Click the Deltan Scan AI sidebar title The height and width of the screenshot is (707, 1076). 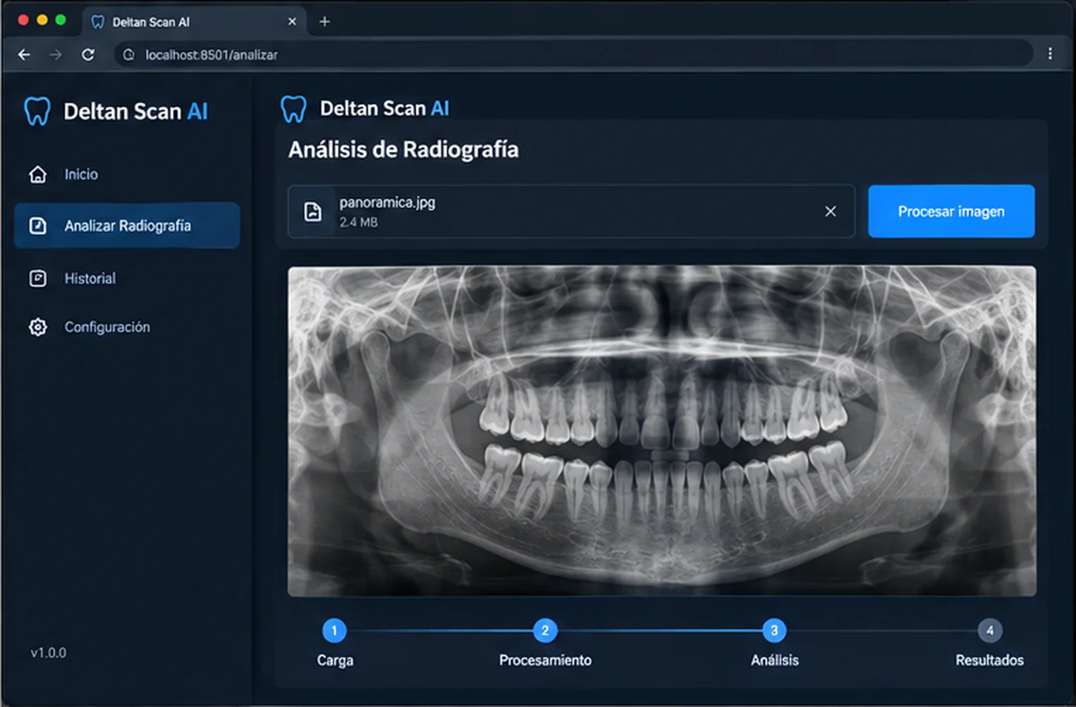(135, 111)
